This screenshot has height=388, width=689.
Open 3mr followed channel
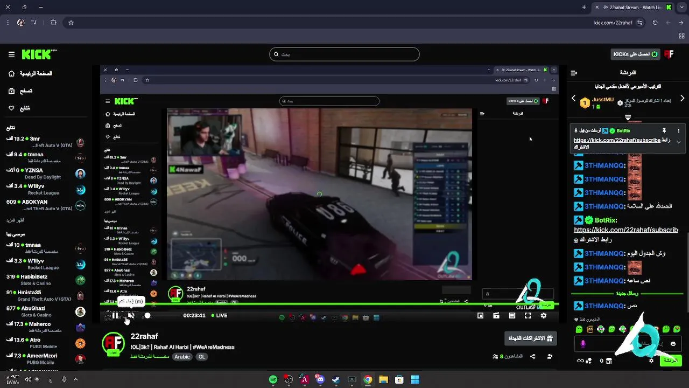tap(46, 142)
